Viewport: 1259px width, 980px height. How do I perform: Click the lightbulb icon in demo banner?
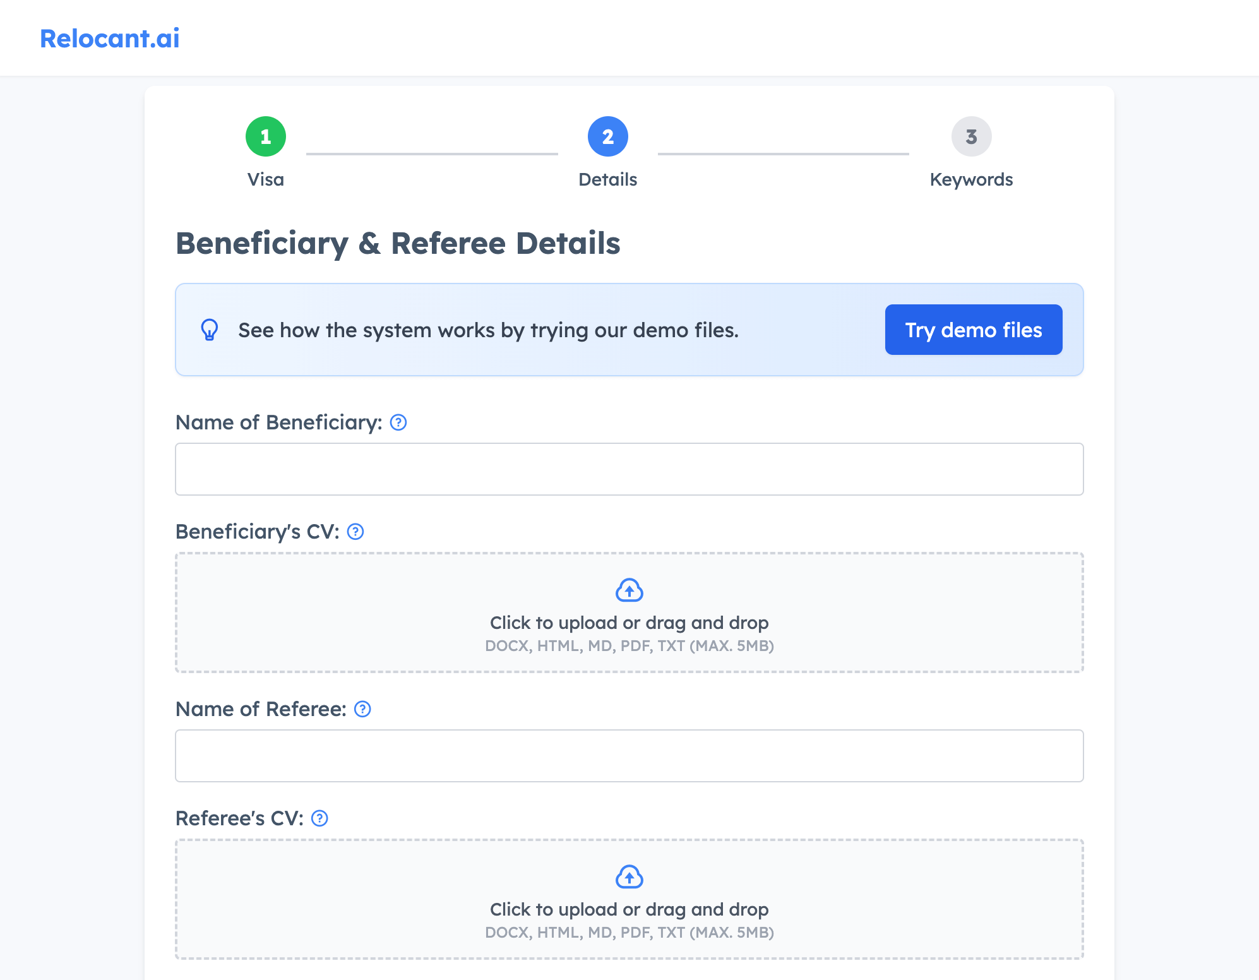click(210, 330)
